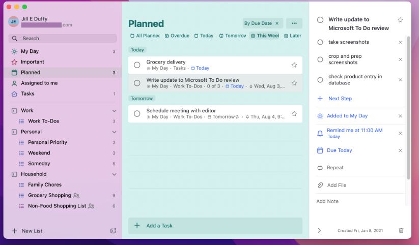This screenshot has height=245, width=419.
Task: Click the Add File paperclip
Action: 320,185
